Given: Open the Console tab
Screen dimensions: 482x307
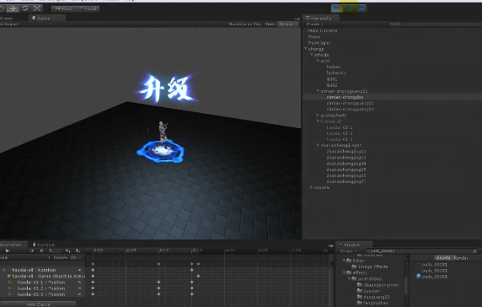Looking at the screenshot, I should 43,245.
